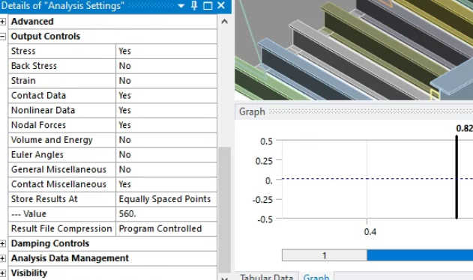Click the blue segment of the step bar
The width and height of the screenshot is (473, 280).
[x=420, y=255]
